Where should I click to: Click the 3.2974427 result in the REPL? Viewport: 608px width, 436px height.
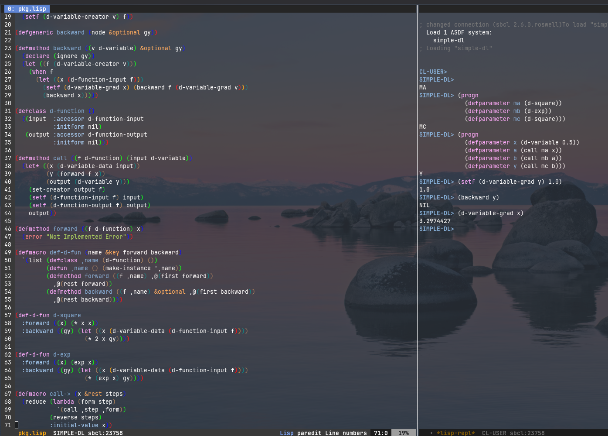coord(435,221)
